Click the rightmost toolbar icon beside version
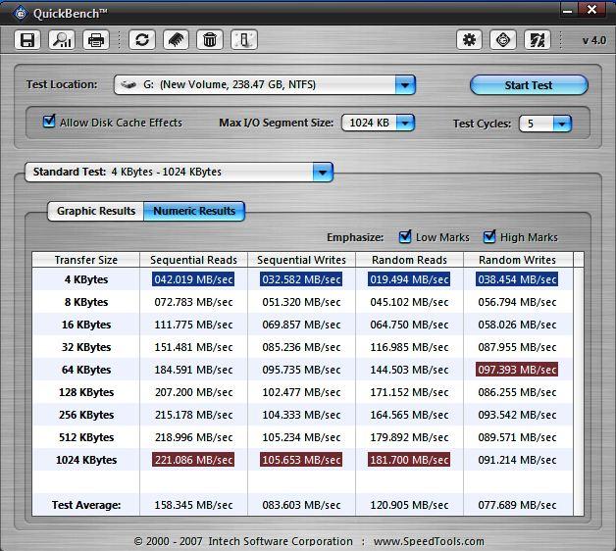616x551 pixels. point(537,40)
